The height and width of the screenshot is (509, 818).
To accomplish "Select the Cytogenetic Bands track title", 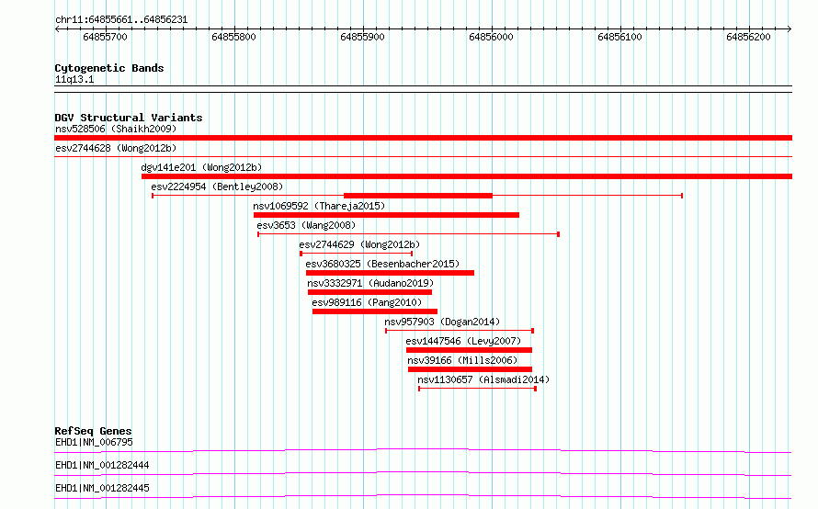I will click(x=109, y=68).
